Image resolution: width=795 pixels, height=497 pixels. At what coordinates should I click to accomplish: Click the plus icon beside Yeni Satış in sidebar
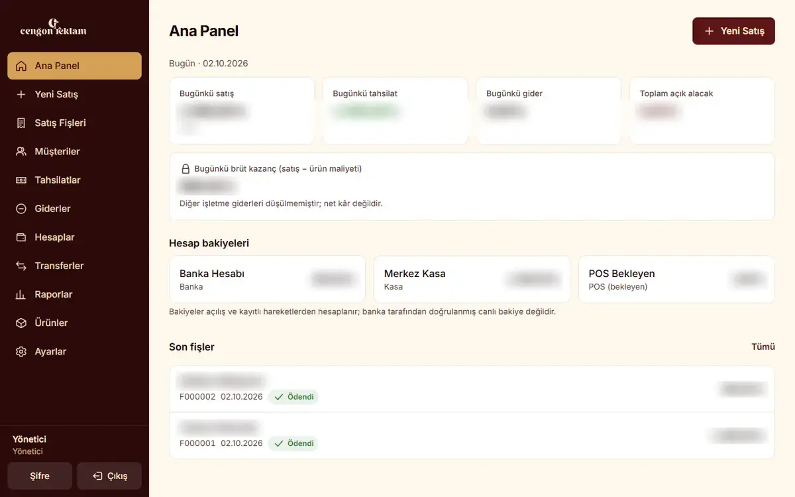pos(21,95)
